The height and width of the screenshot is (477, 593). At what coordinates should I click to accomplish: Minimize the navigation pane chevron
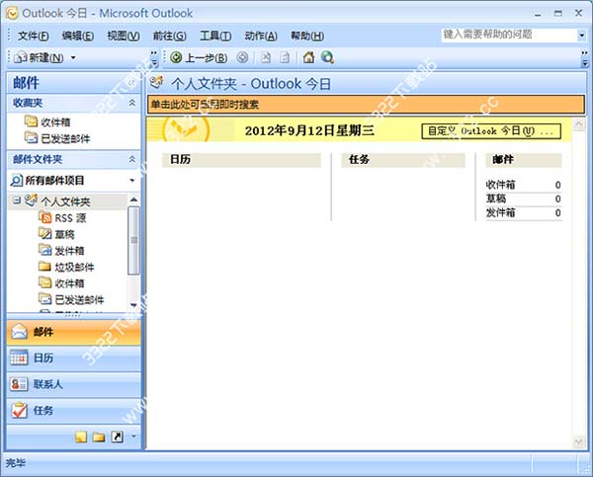click(132, 82)
